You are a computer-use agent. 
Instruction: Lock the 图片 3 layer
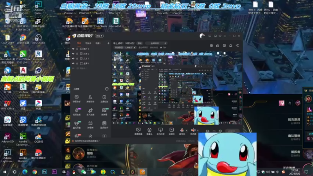pos(77,48)
